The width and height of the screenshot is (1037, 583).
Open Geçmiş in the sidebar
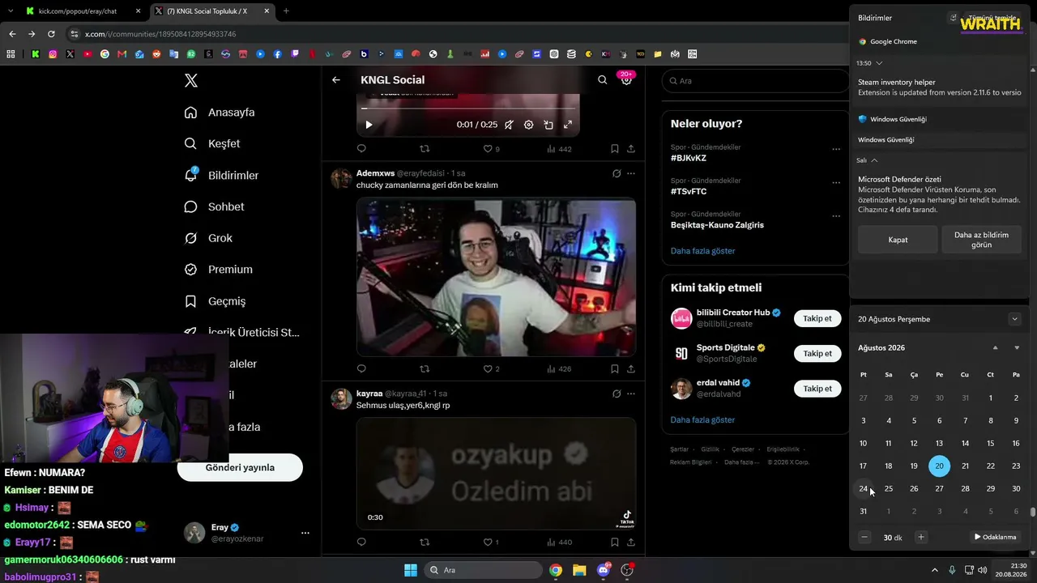point(215,301)
